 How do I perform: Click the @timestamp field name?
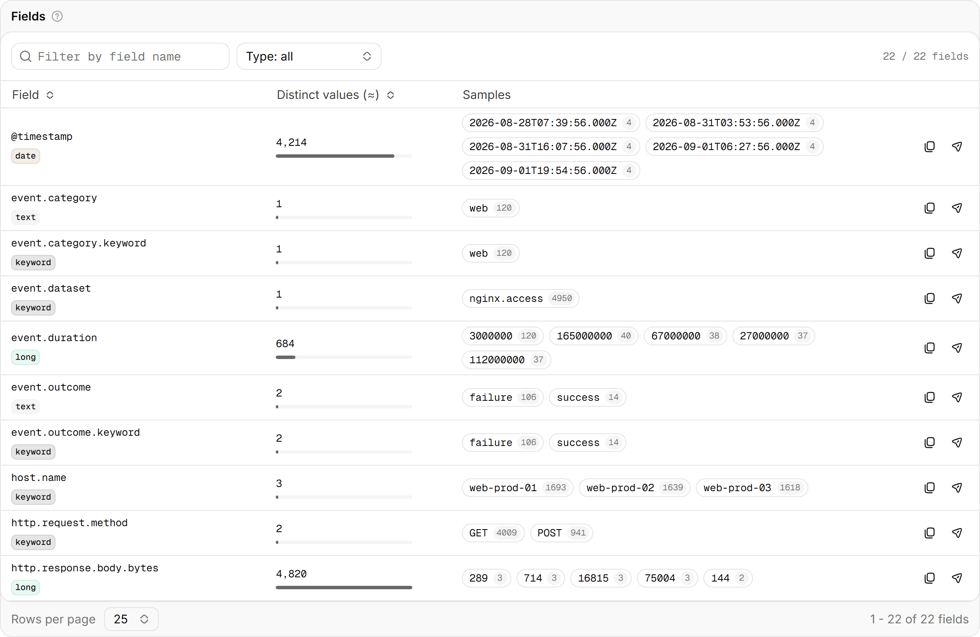42,136
